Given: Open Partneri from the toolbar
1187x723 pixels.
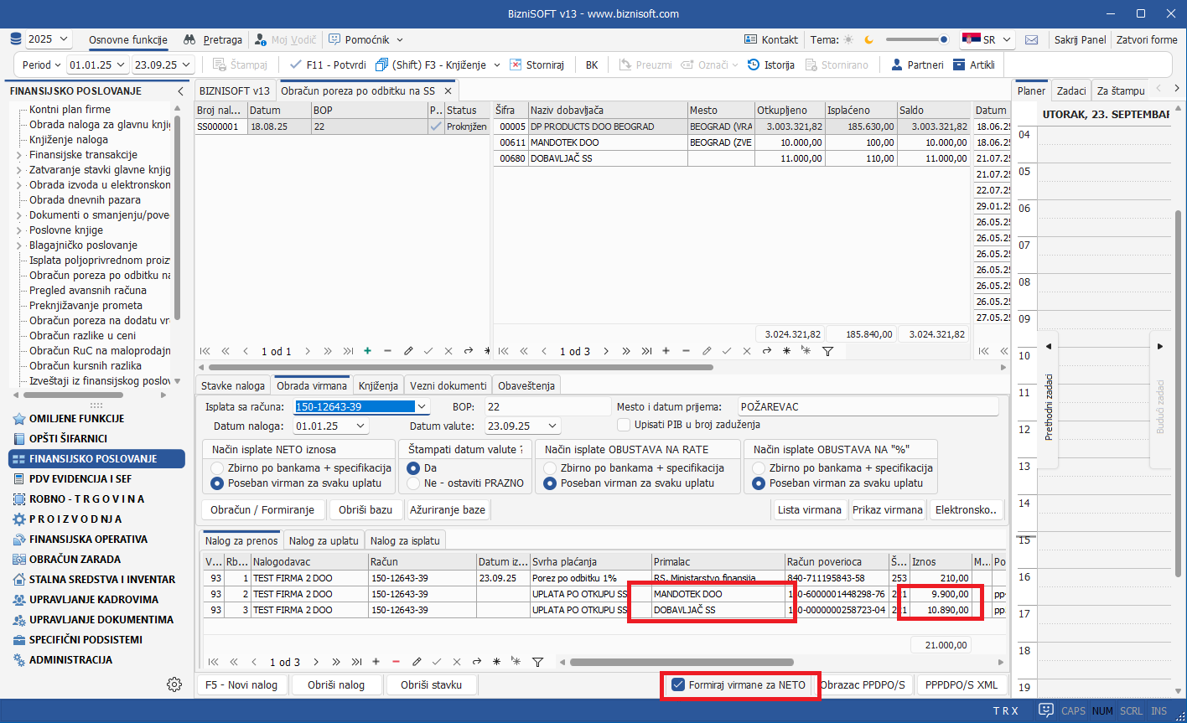Looking at the screenshot, I should pyautogui.click(x=897, y=65).
